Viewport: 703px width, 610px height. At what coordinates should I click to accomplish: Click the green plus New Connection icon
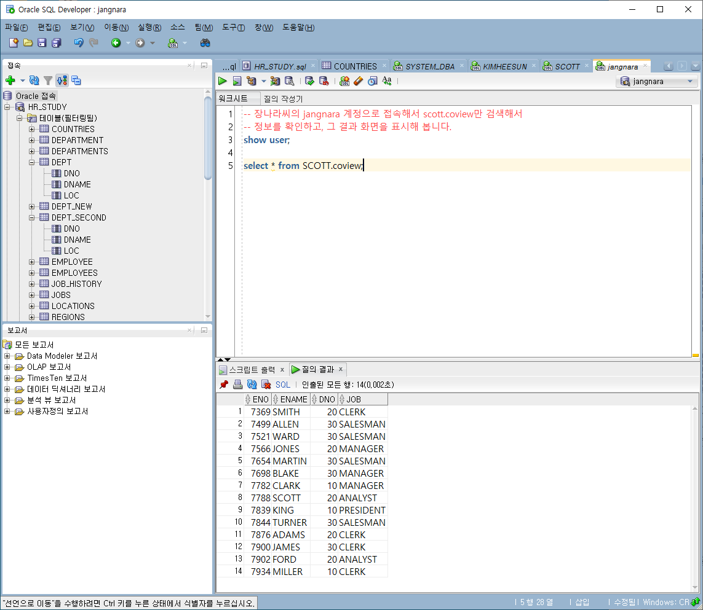click(10, 80)
